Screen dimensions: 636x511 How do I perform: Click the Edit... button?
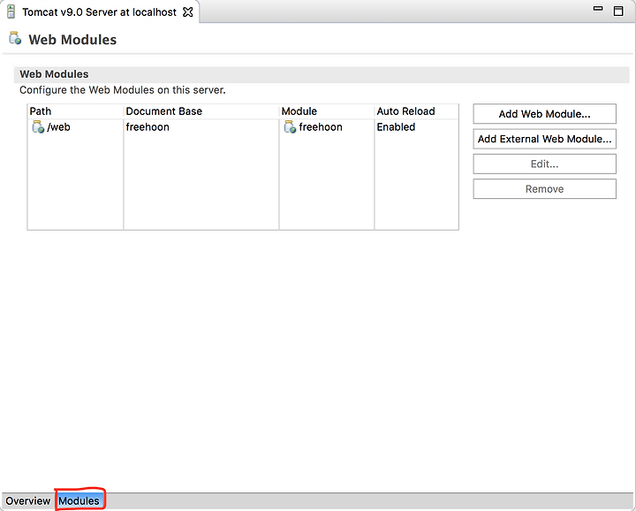coord(544,164)
